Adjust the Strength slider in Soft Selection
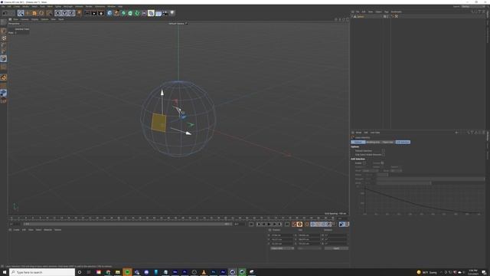The width and height of the screenshot is (490, 276). (x=431, y=179)
